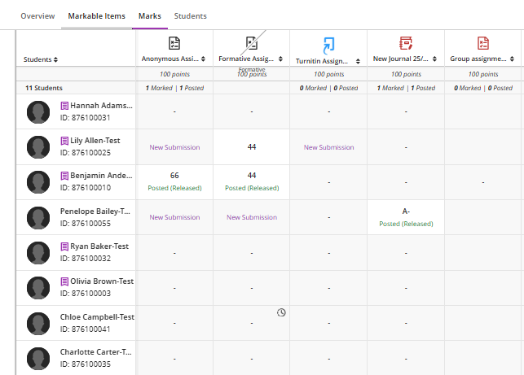Viewport: 524px width, 375px height.
Task: Click the New Journal column icon
Action: (x=406, y=44)
